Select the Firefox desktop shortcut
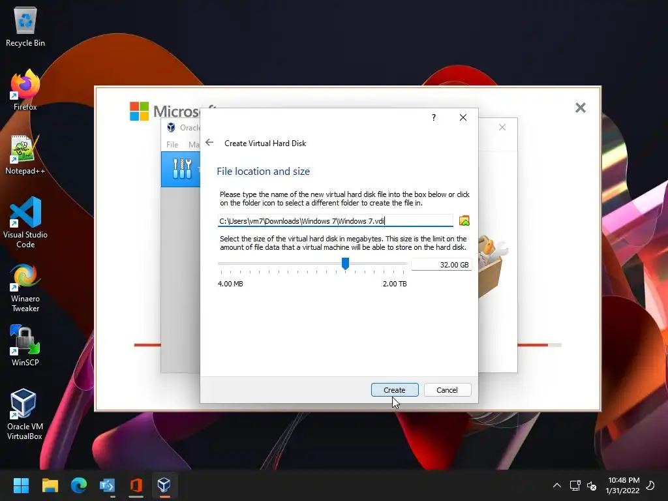The image size is (668, 501). (25, 90)
